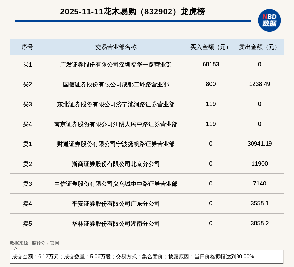Select 财通证券宁波扬帆路证券营业部 entry
The image size is (294, 267).
pyautogui.click(x=116, y=144)
